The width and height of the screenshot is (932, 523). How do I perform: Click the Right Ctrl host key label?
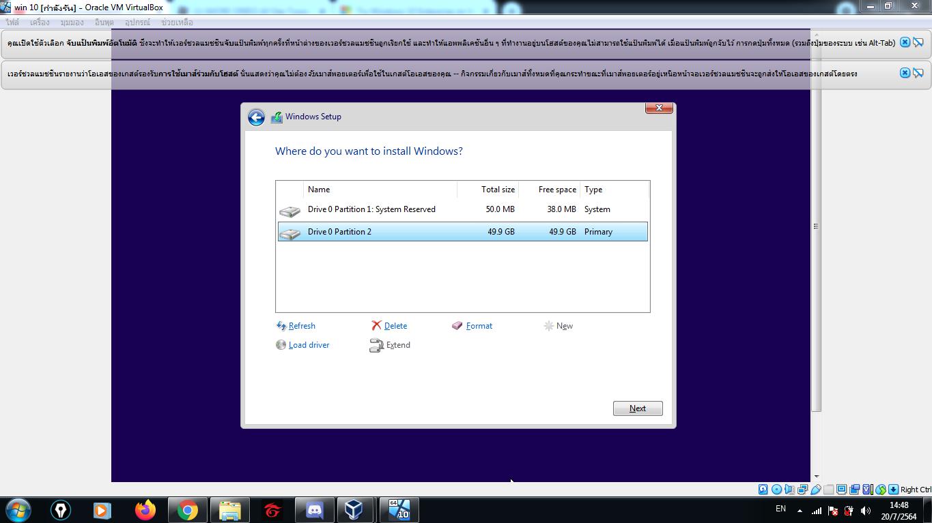(916, 490)
